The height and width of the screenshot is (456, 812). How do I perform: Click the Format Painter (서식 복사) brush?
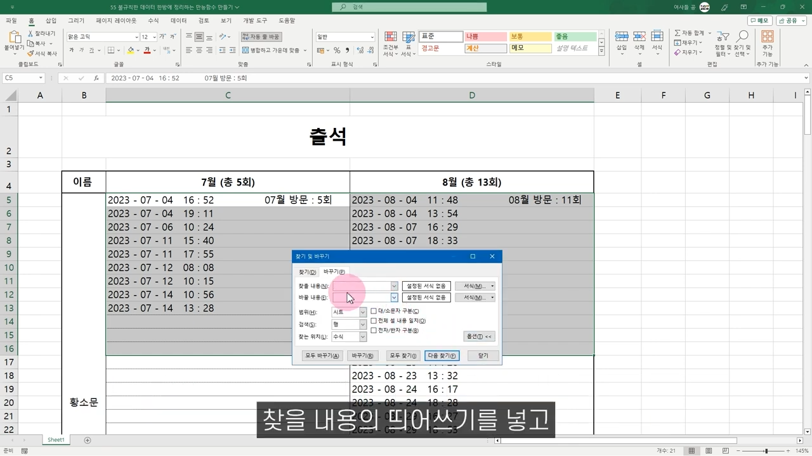coord(30,54)
